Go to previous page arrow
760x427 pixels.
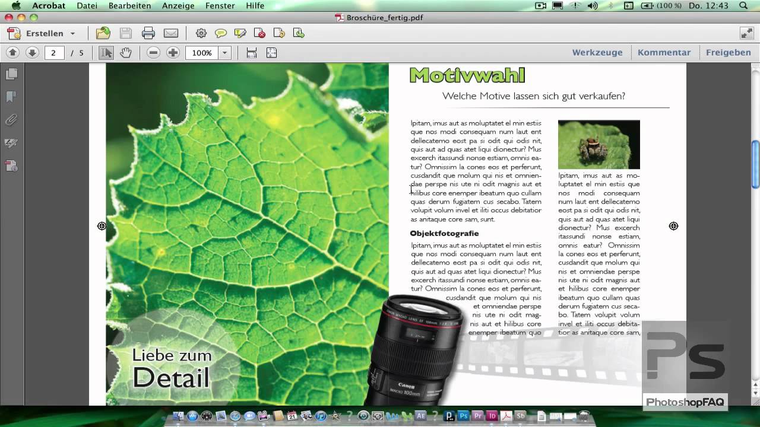pos(12,53)
